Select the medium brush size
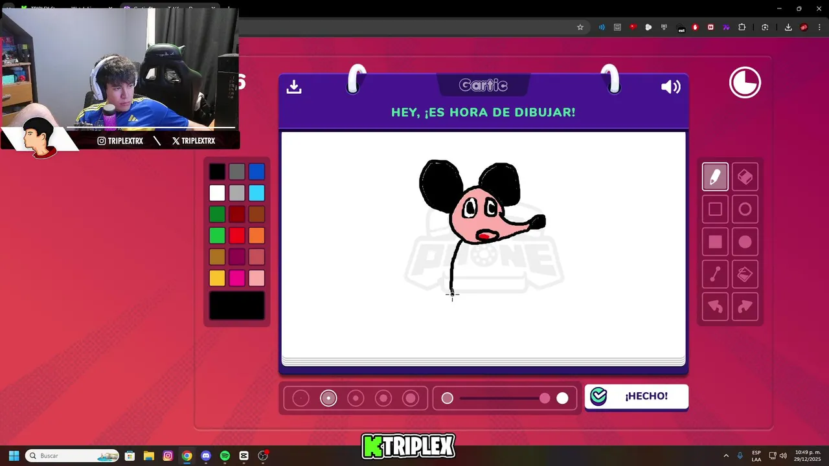Screen dimensions: 829x466 (x=356, y=398)
